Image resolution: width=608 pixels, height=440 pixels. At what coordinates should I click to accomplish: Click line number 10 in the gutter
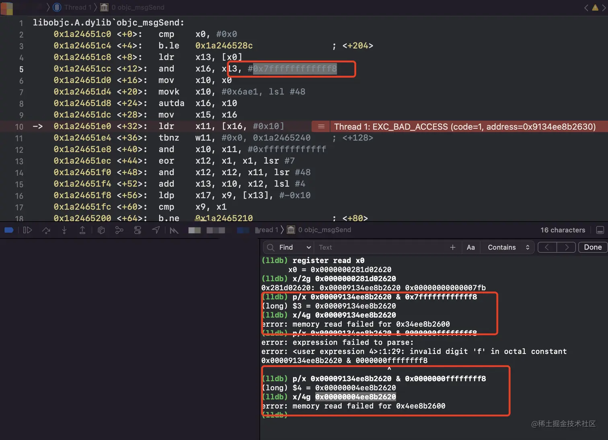19,127
